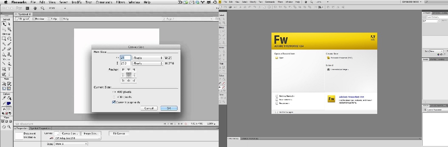
Task: Set anchor to middle-left in Canvas Size
Action: (123, 75)
